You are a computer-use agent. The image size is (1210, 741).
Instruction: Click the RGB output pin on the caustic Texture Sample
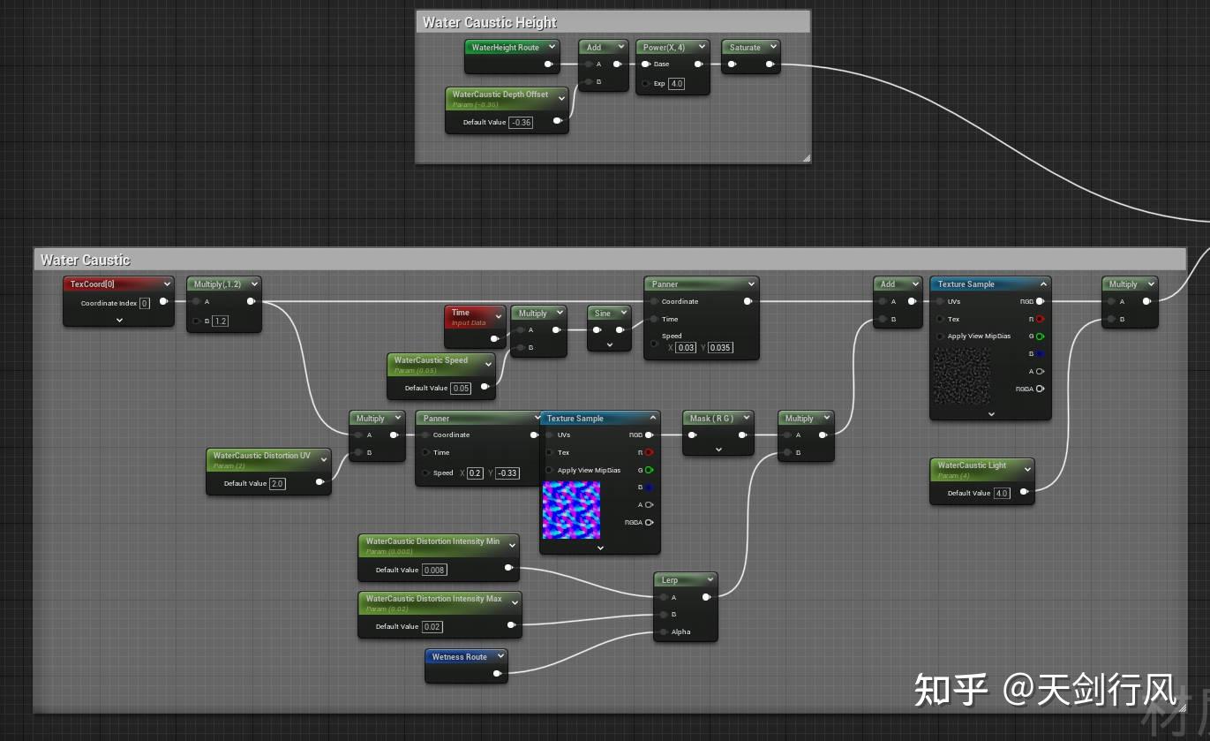1040,301
